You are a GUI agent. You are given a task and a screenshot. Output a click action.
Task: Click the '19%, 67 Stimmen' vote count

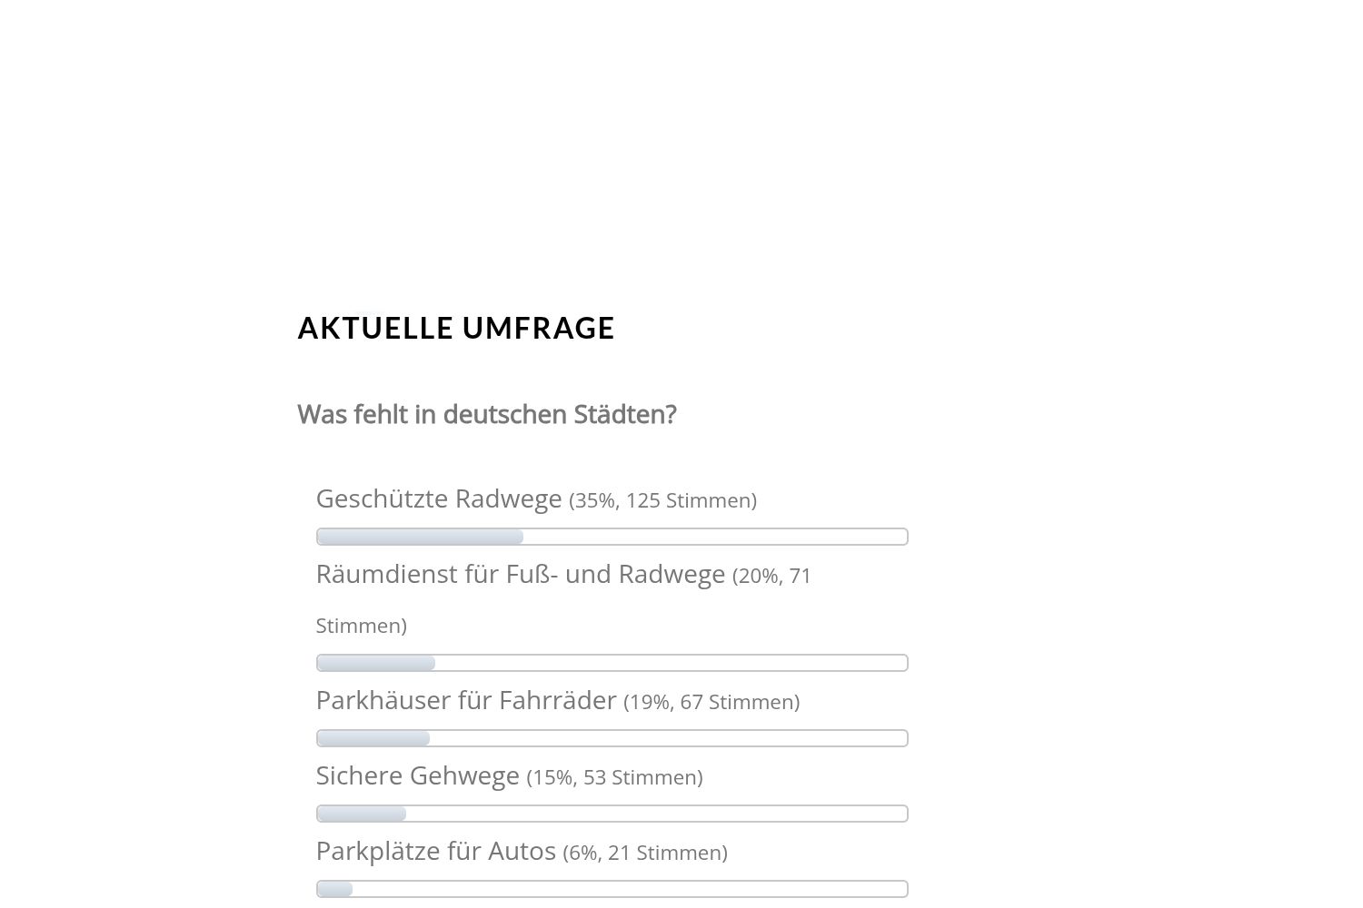pos(711,702)
